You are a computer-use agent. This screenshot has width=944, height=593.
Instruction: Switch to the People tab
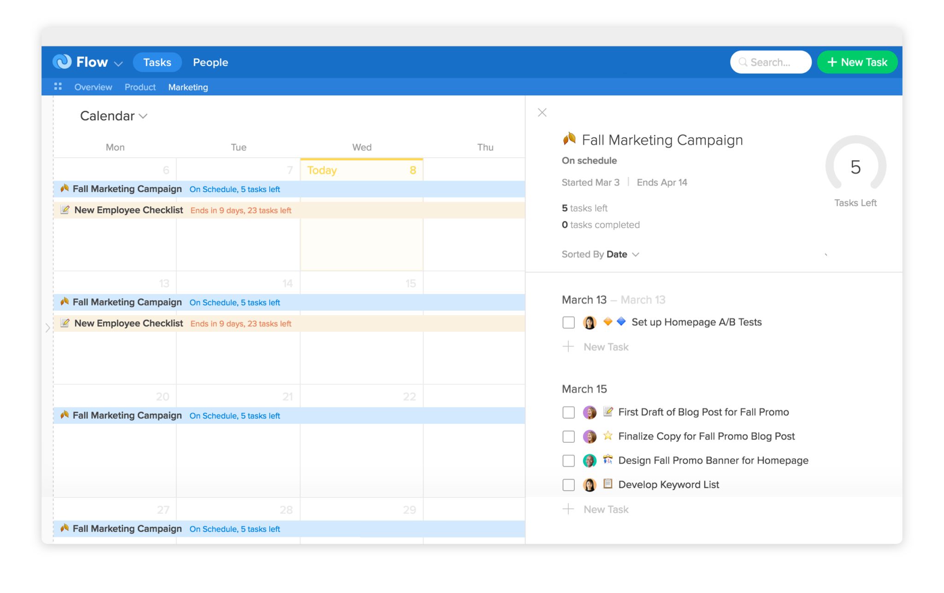pos(210,62)
